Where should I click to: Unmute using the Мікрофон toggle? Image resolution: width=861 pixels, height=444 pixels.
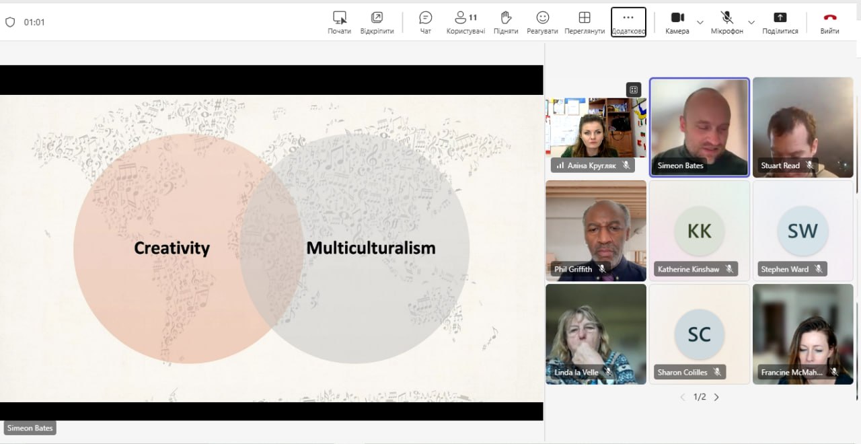[726, 18]
